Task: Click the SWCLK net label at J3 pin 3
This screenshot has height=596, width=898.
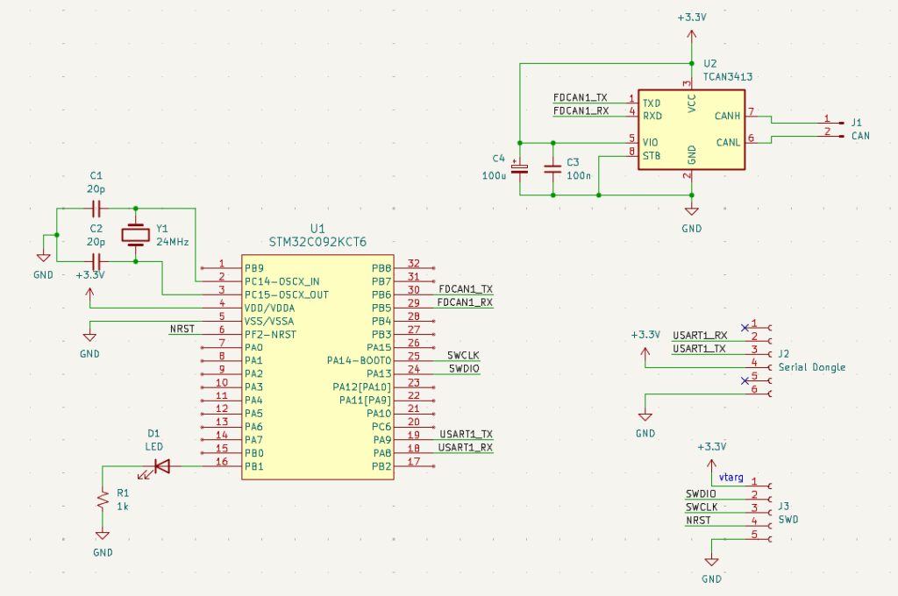Action: tap(702, 507)
